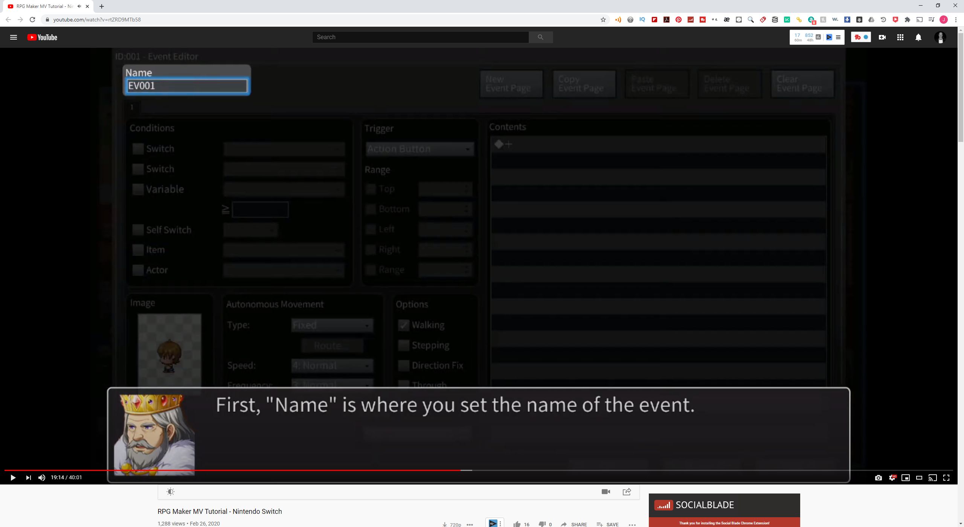The width and height of the screenshot is (964, 527).
Task: Click the Create video camera icon
Action: (x=882, y=37)
